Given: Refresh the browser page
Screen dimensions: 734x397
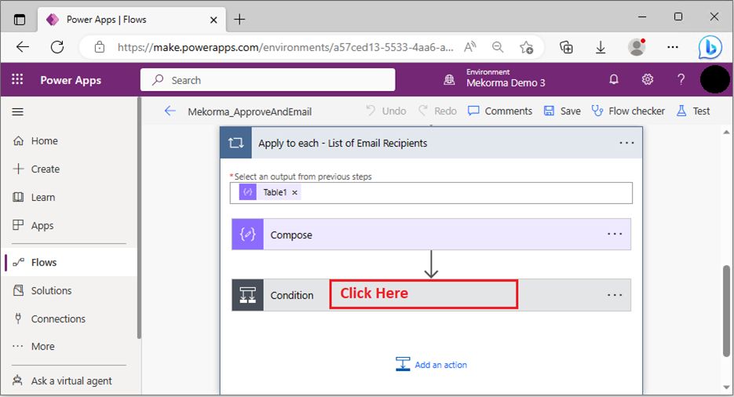Looking at the screenshot, I should tap(57, 47).
